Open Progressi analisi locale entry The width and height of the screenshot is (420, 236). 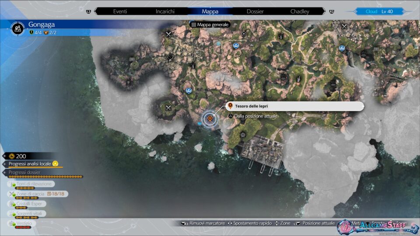coord(34,164)
